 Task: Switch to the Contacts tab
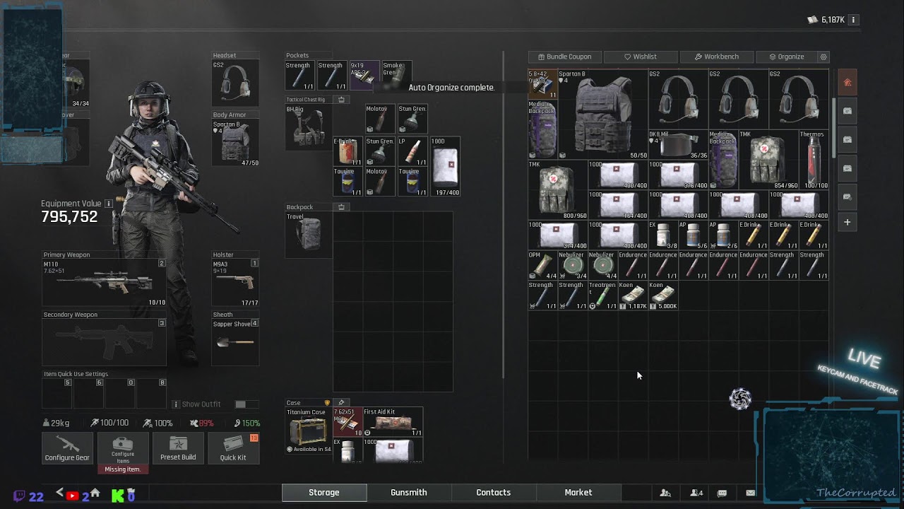tap(494, 493)
